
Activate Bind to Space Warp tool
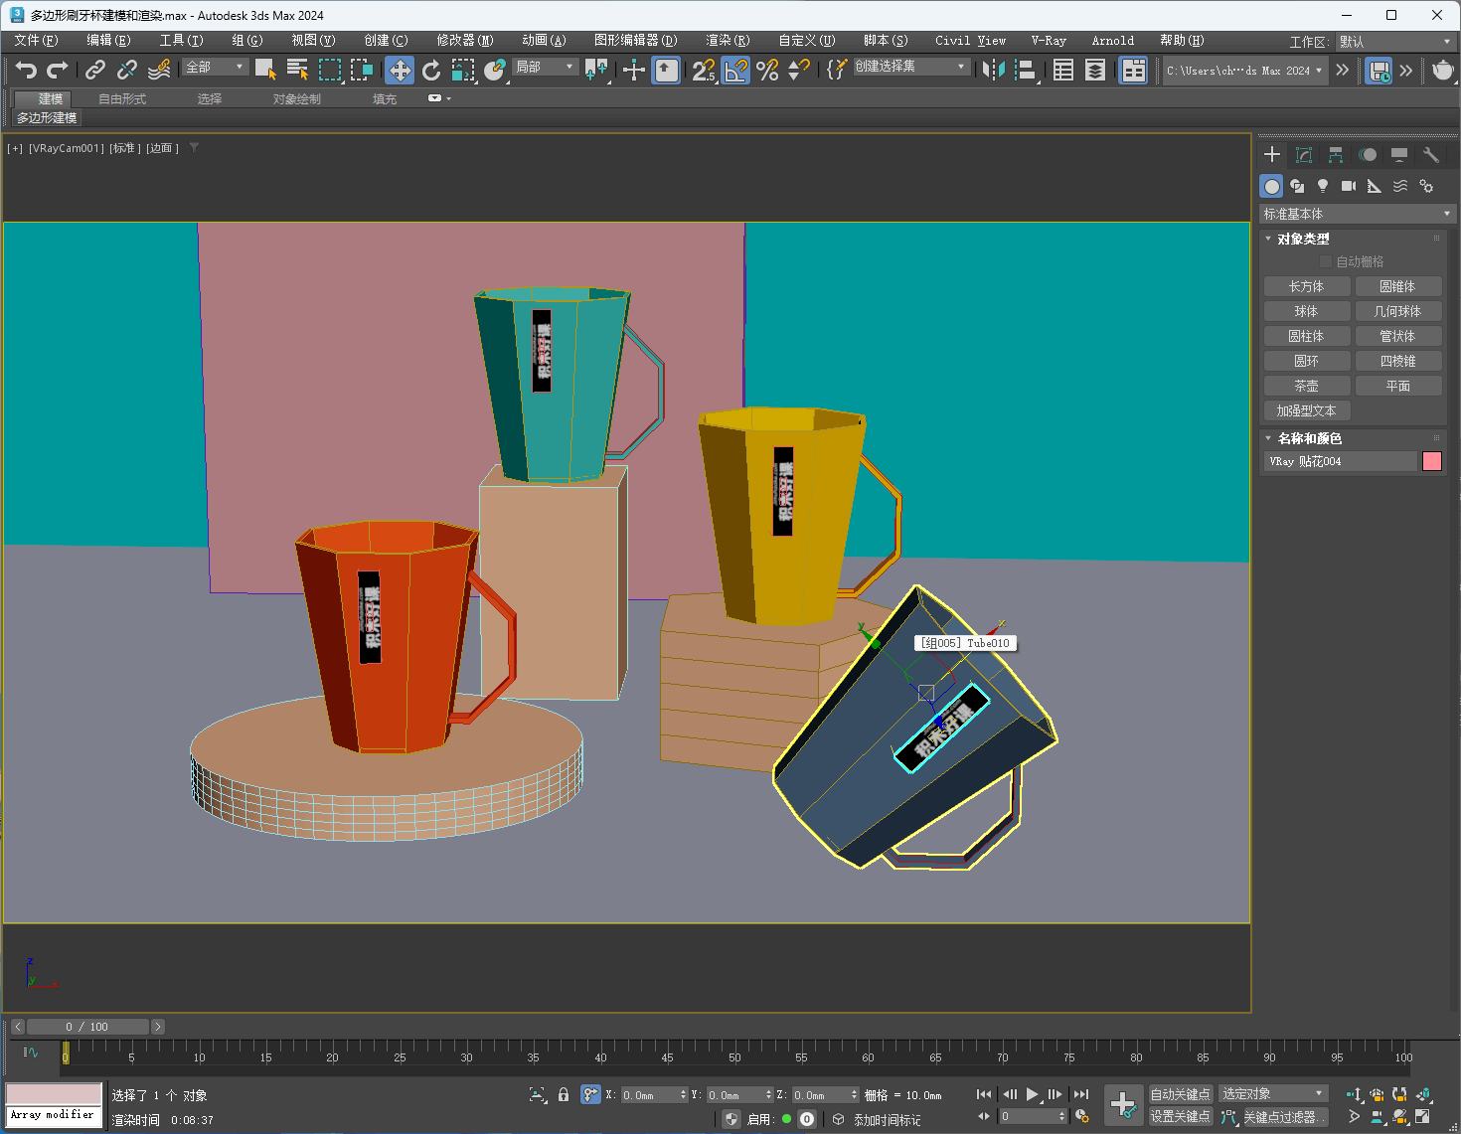[x=159, y=70]
